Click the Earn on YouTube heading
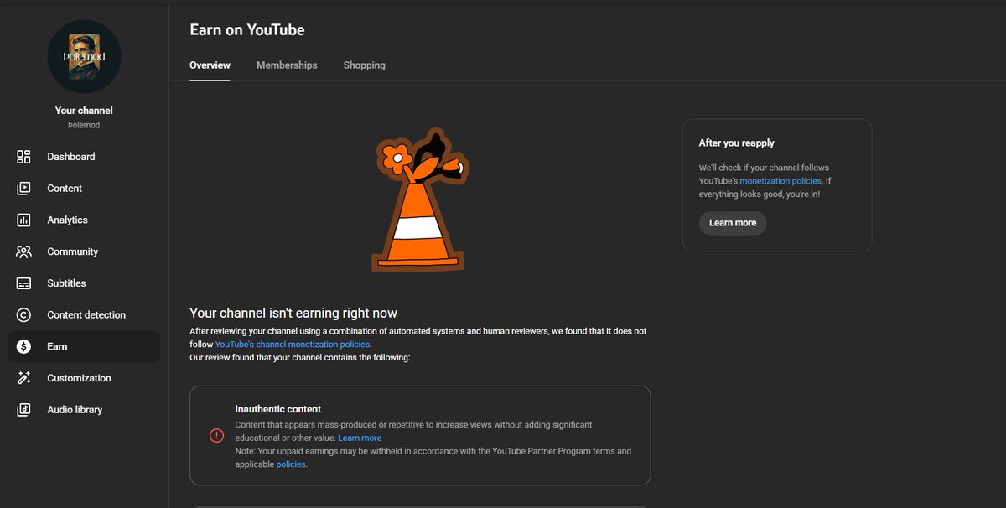 point(247,30)
